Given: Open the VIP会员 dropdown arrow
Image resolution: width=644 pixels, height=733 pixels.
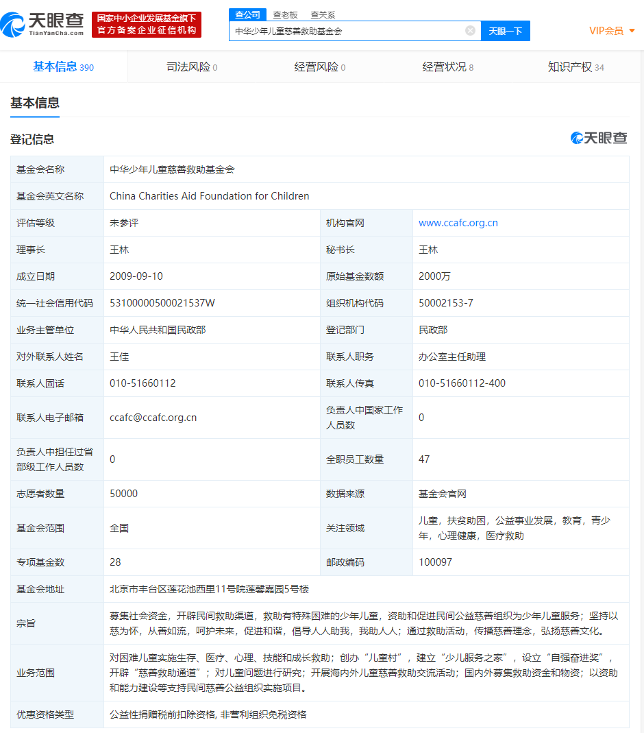Looking at the screenshot, I should [632, 31].
